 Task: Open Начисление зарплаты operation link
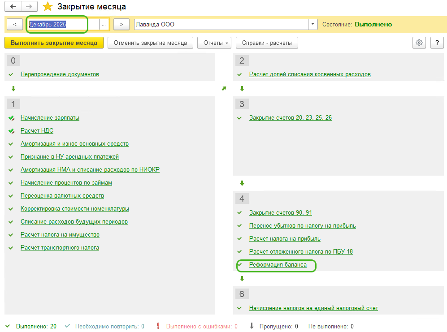click(50, 118)
